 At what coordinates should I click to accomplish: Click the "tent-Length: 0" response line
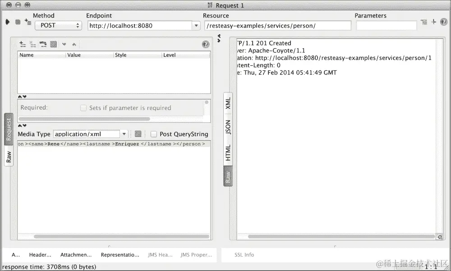point(258,65)
